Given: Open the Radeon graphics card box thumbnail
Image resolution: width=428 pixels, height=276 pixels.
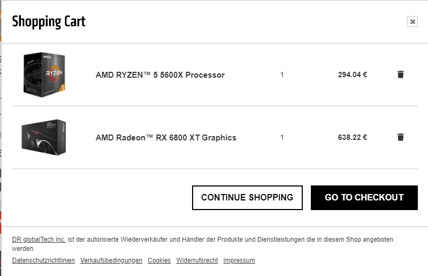Looking at the screenshot, I should tap(44, 137).
